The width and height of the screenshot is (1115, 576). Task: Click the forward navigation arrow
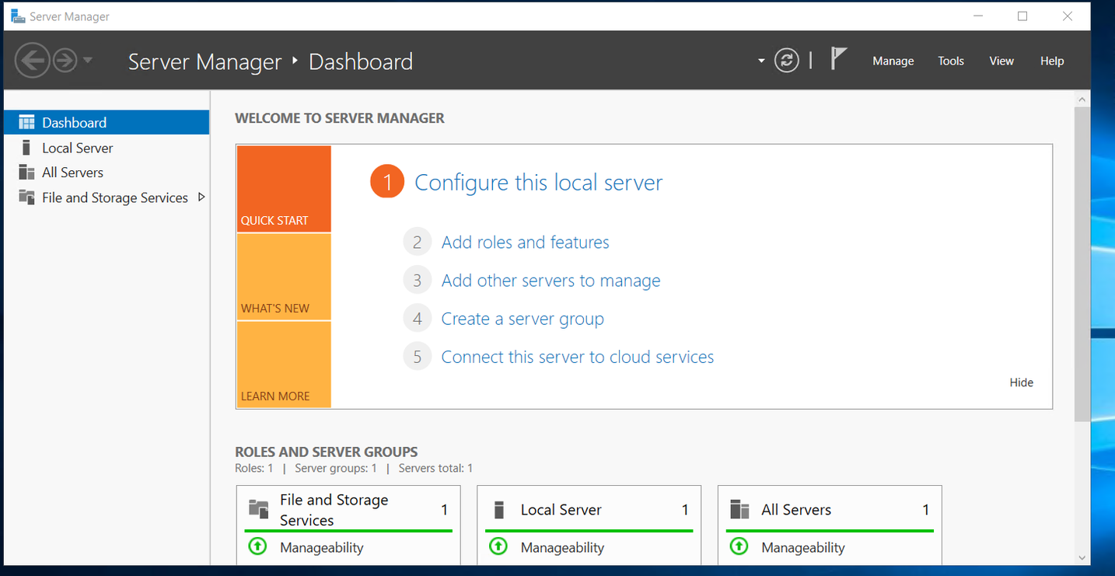coord(65,60)
